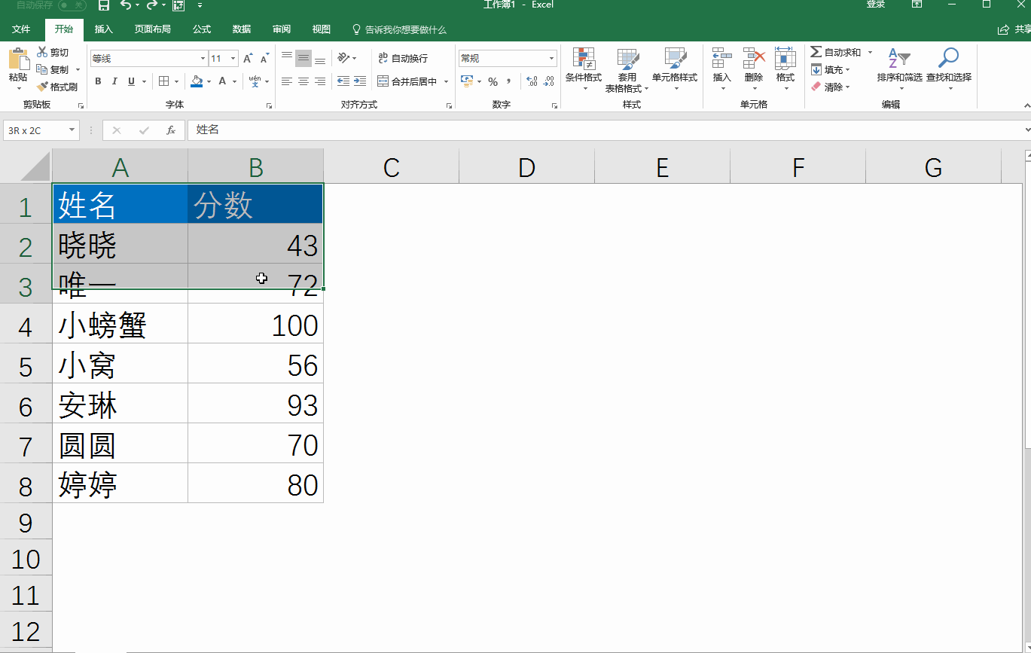Screen dimensions: 1031x653
Task: Toggle 自动换行 wrap text
Action: tap(403, 58)
